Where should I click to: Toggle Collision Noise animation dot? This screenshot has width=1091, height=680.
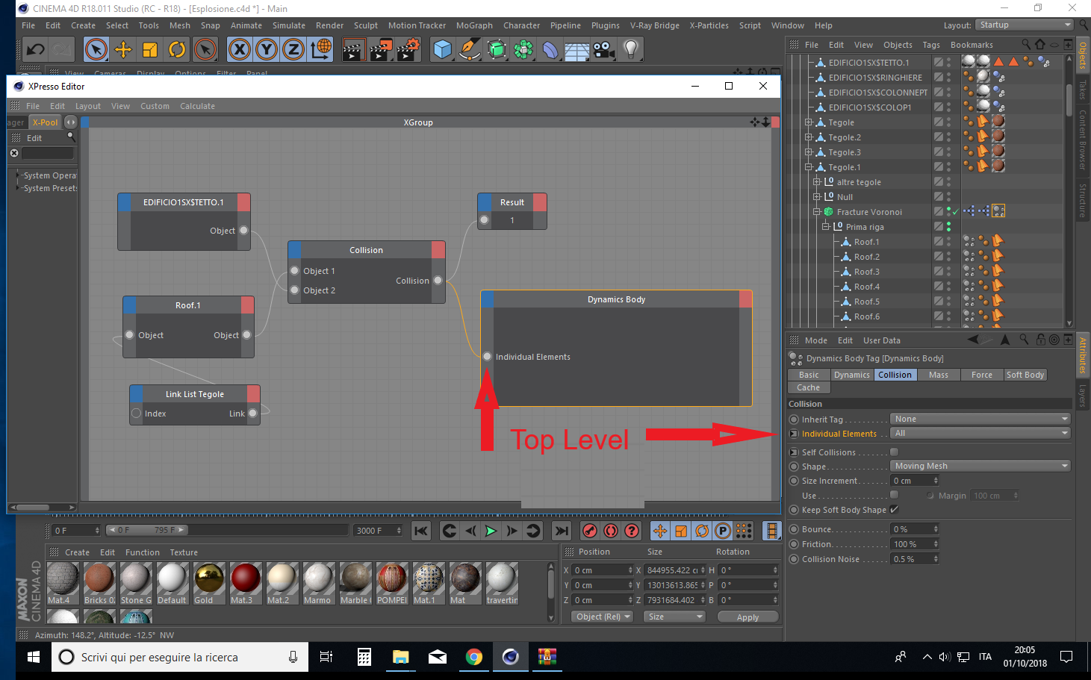(x=795, y=559)
